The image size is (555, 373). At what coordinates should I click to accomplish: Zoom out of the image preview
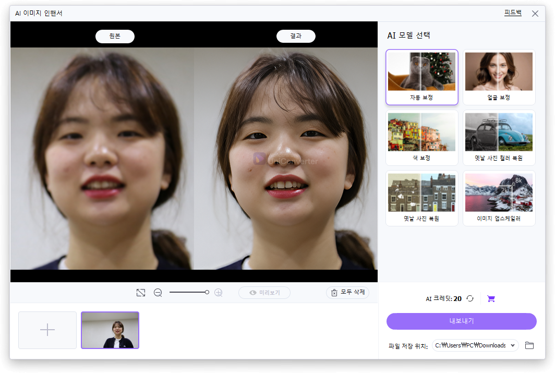158,292
